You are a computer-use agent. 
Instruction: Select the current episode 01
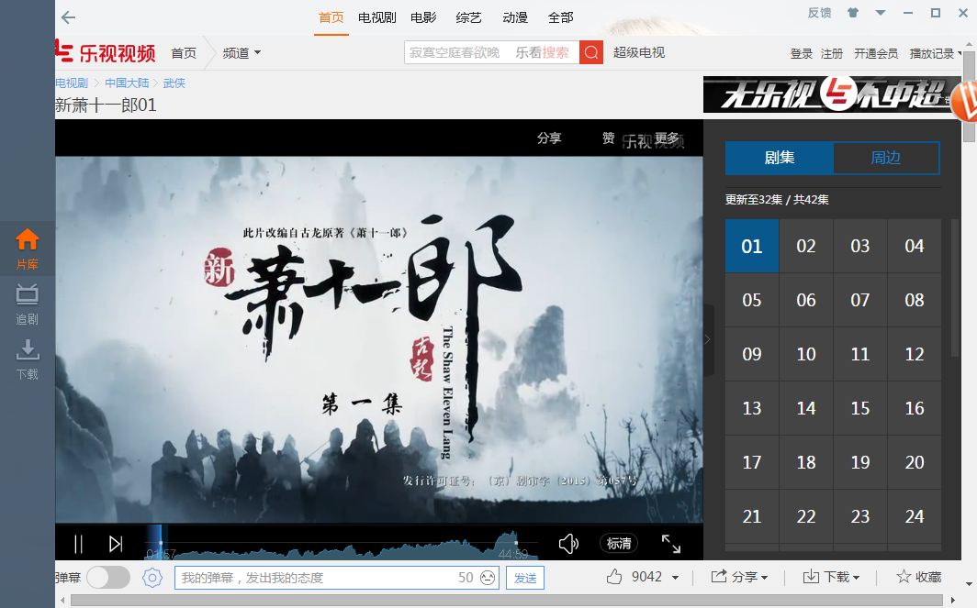click(x=751, y=246)
